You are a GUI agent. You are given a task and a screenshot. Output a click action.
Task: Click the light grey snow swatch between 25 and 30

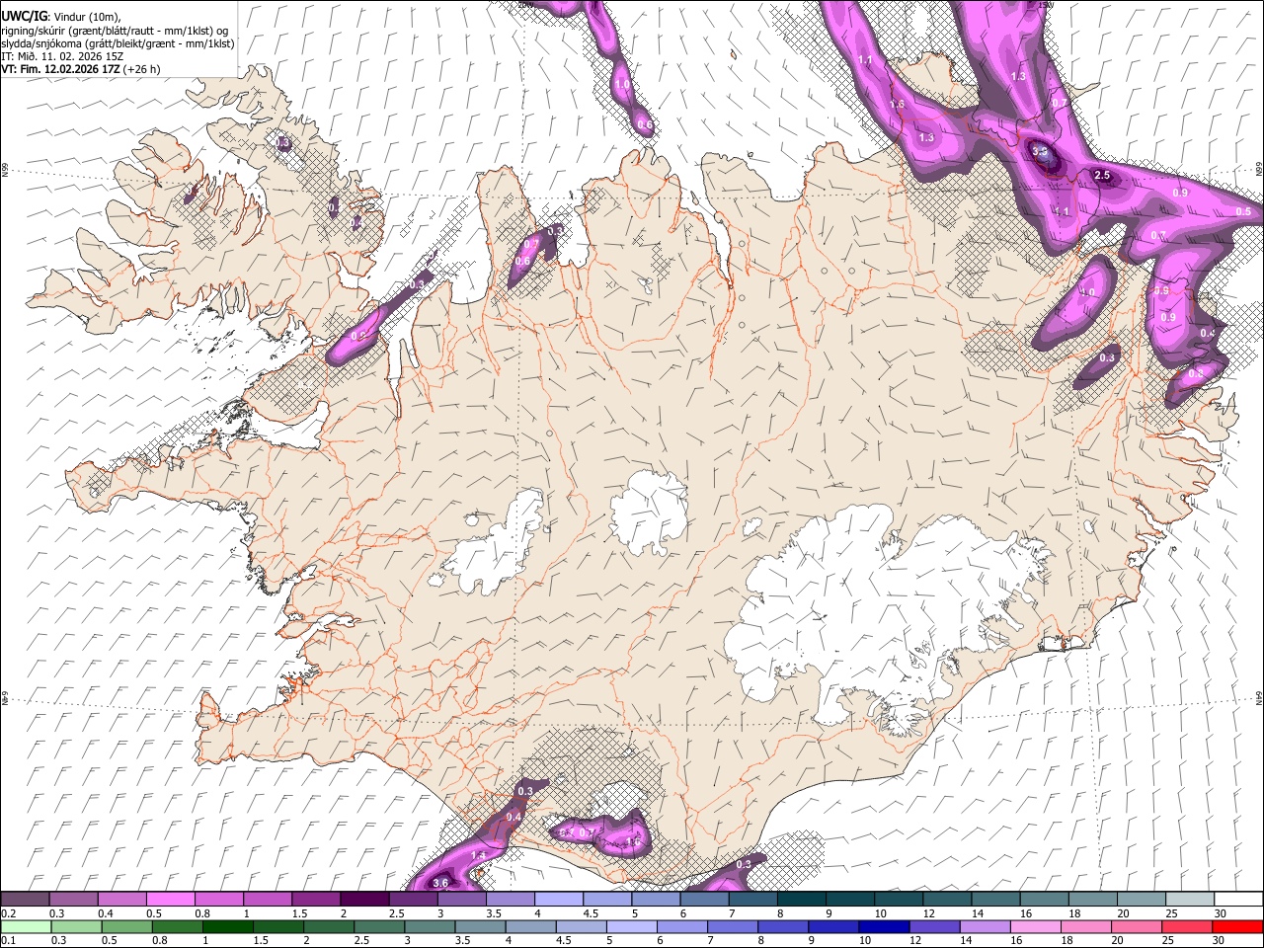point(1188,899)
